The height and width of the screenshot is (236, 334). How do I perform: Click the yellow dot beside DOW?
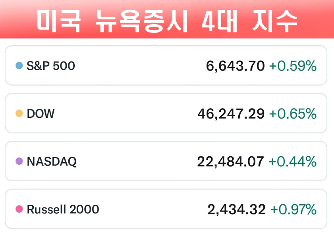coord(19,114)
